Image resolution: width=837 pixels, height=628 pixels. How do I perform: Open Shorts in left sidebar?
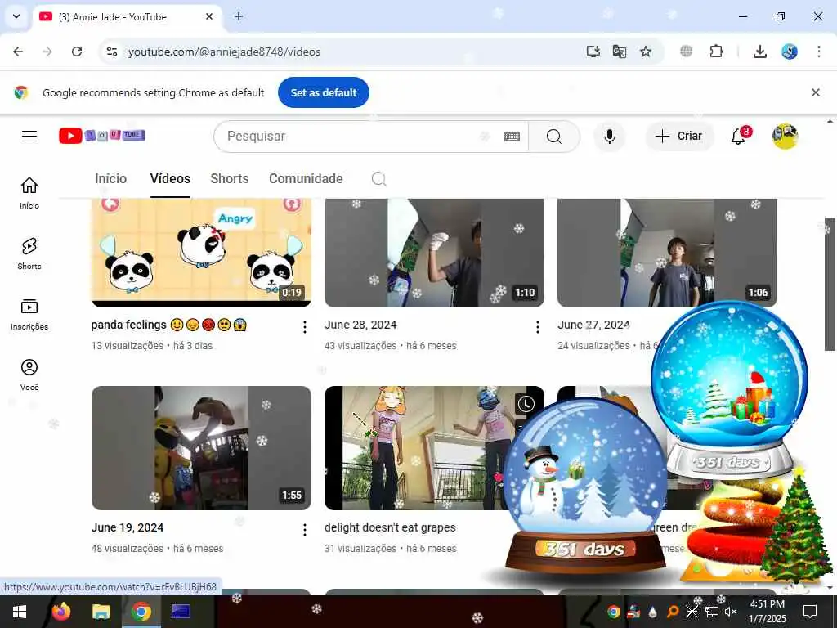point(29,253)
